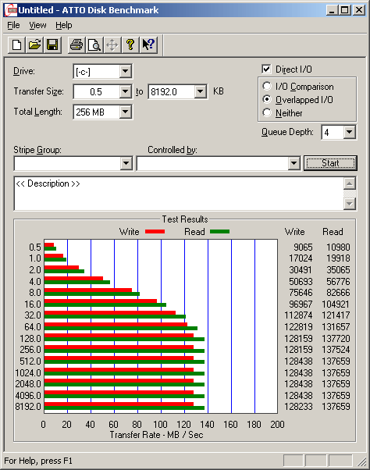Click the New document toolbar icon
Image resolution: width=370 pixels, height=470 pixels.
(16, 45)
